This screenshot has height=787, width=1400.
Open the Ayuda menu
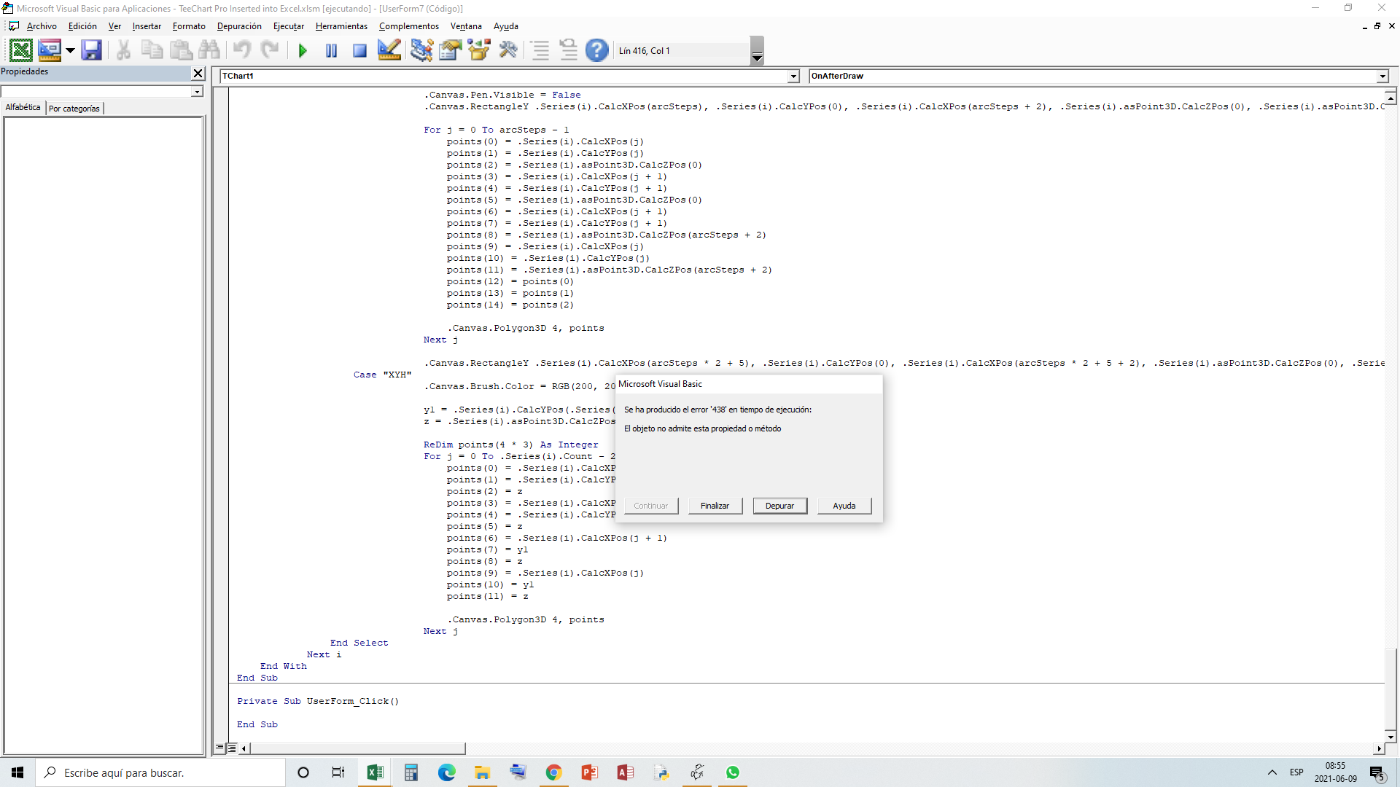click(506, 26)
